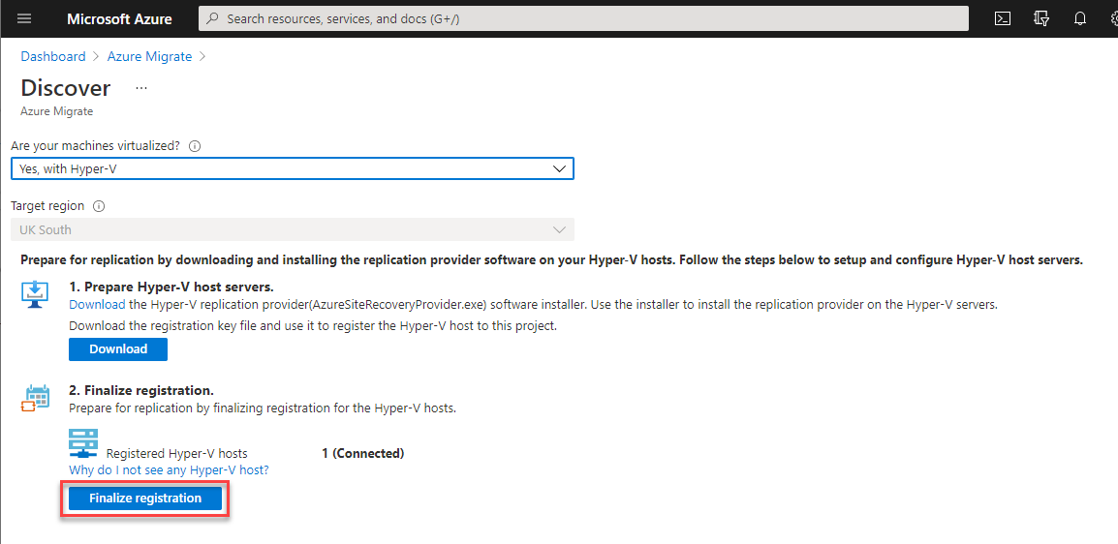Open the Directories and subscriptions filter icon
Screen dimensions: 1118x544
point(1041,19)
